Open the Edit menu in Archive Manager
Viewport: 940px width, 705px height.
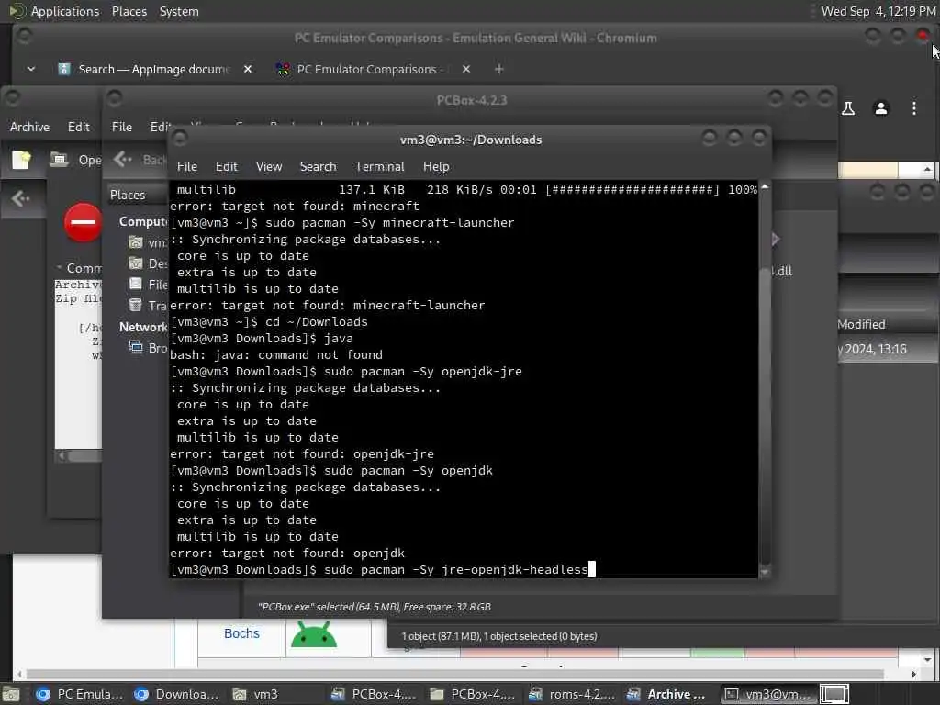pos(79,127)
